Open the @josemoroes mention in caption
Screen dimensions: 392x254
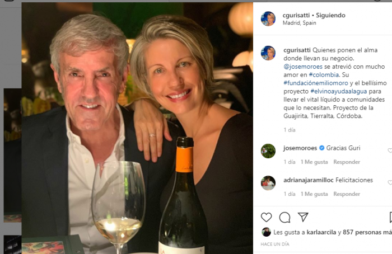point(304,66)
